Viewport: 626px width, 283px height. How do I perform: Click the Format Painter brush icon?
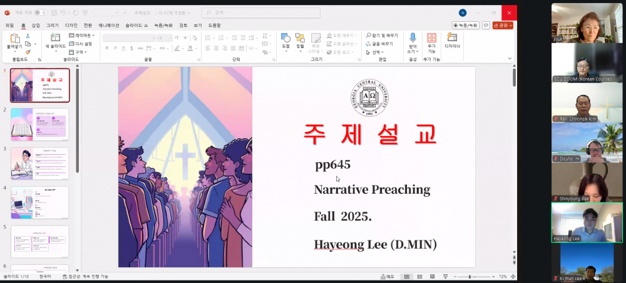(28, 52)
